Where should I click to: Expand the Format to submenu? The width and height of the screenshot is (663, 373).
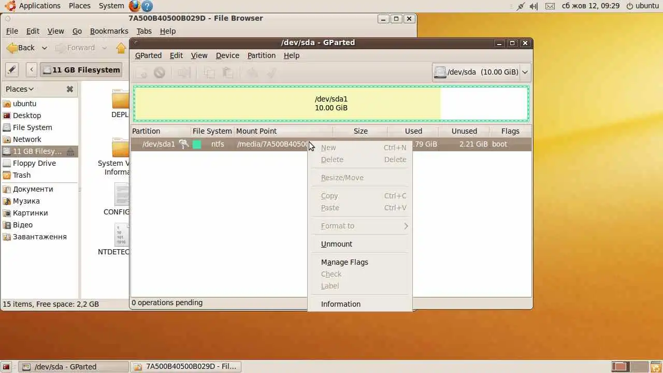(361, 226)
